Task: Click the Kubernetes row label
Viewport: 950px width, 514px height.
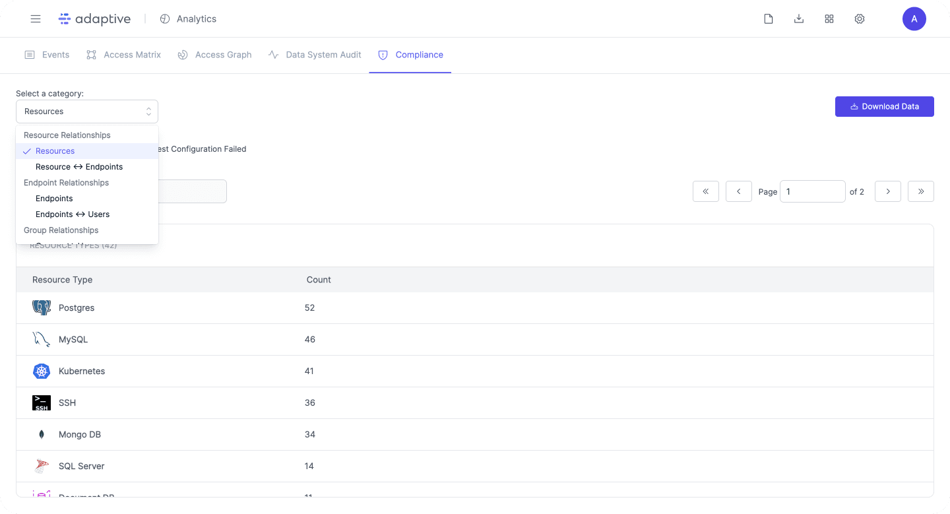Action: coord(82,371)
